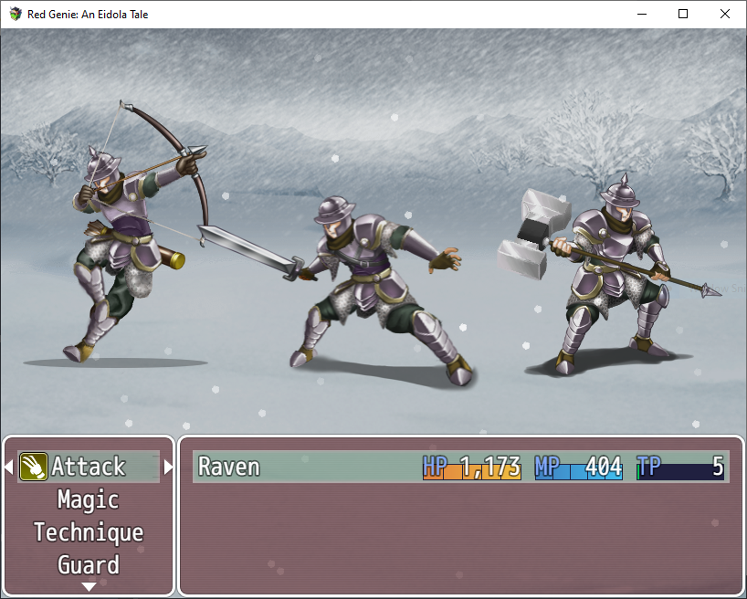The height and width of the screenshot is (599, 747).
Task: Click Raven's TP gauge
Action: click(x=680, y=467)
